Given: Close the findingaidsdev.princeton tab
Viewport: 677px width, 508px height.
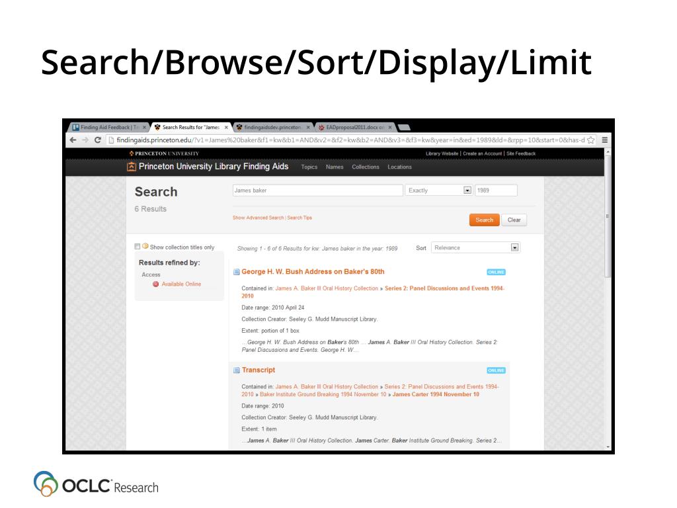Looking at the screenshot, I should pyautogui.click(x=308, y=128).
